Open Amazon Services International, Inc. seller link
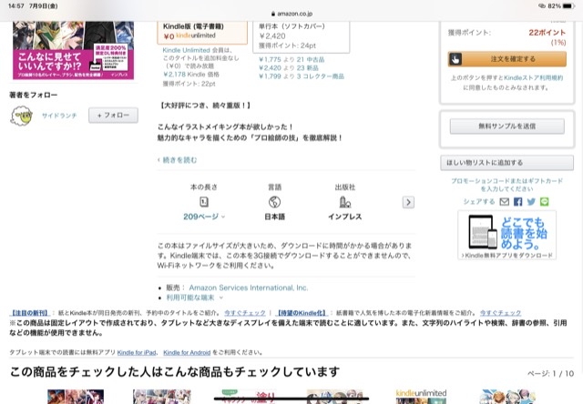The width and height of the screenshot is (583, 404). (249, 288)
